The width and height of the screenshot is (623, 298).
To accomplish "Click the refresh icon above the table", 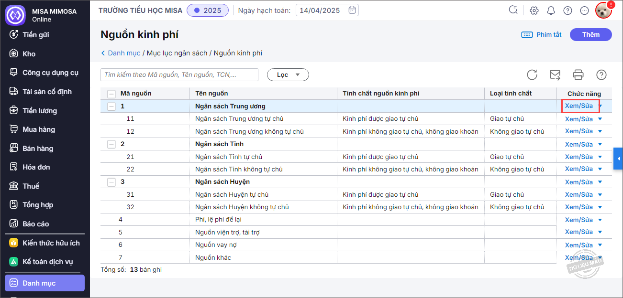I will (x=532, y=74).
